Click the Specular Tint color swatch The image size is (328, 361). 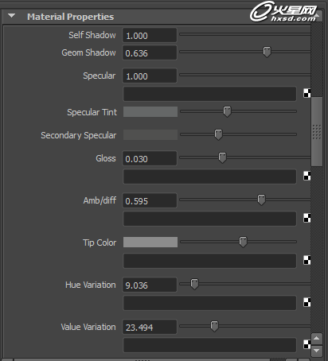click(x=150, y=112)
